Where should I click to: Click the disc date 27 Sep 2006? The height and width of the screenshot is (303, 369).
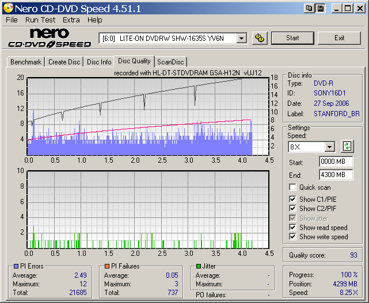[x=332, y=103]
